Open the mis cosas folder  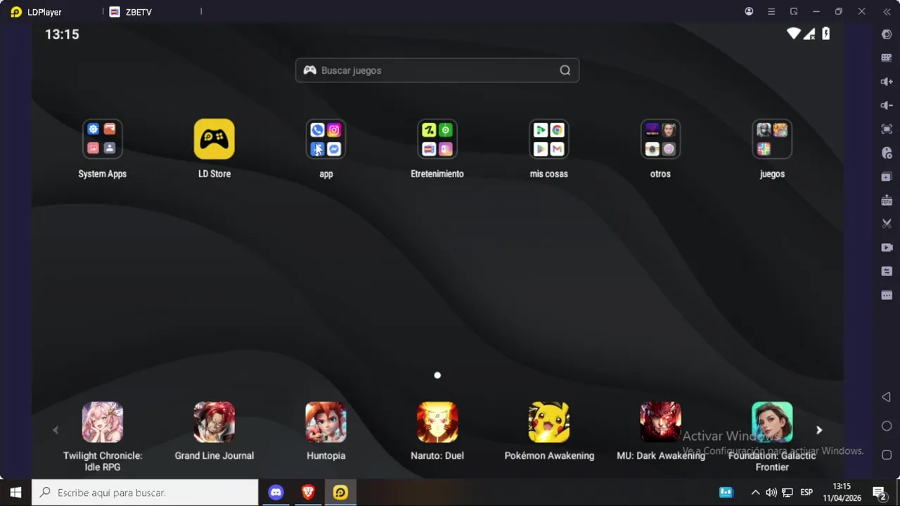549,139
